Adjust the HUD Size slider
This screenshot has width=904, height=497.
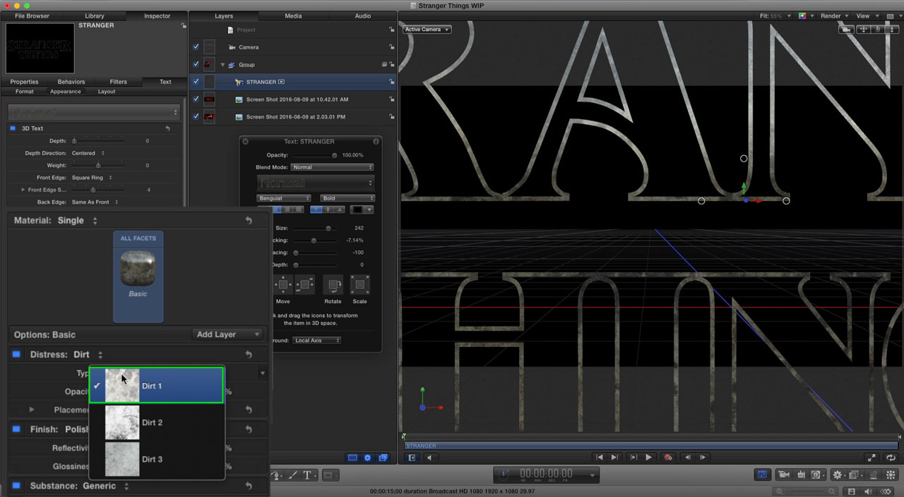click(x=315, y=228)
